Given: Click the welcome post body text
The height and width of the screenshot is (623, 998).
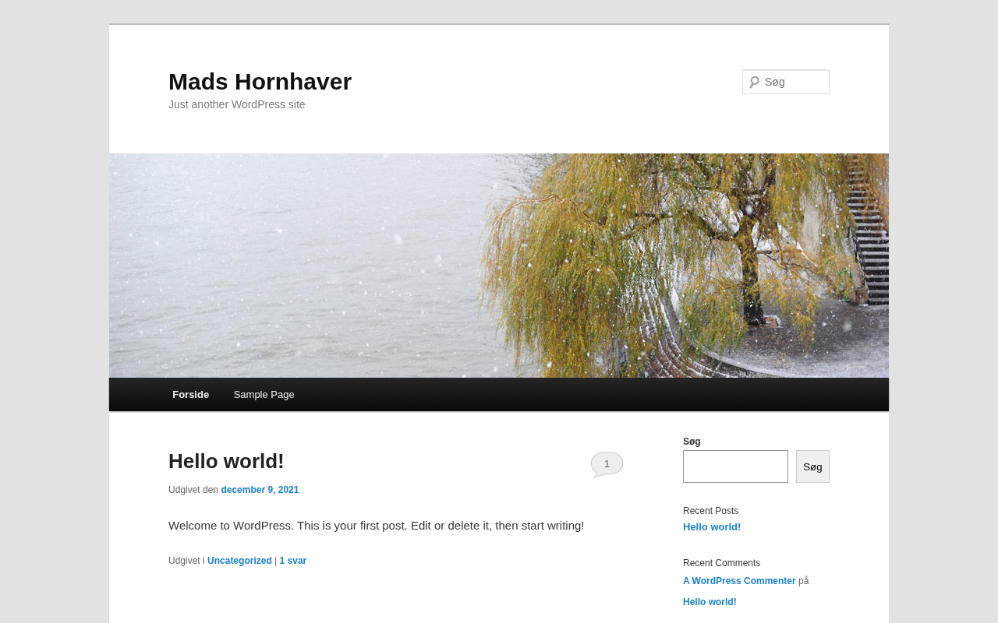Looking at the screenshot, I should (376, 526).
